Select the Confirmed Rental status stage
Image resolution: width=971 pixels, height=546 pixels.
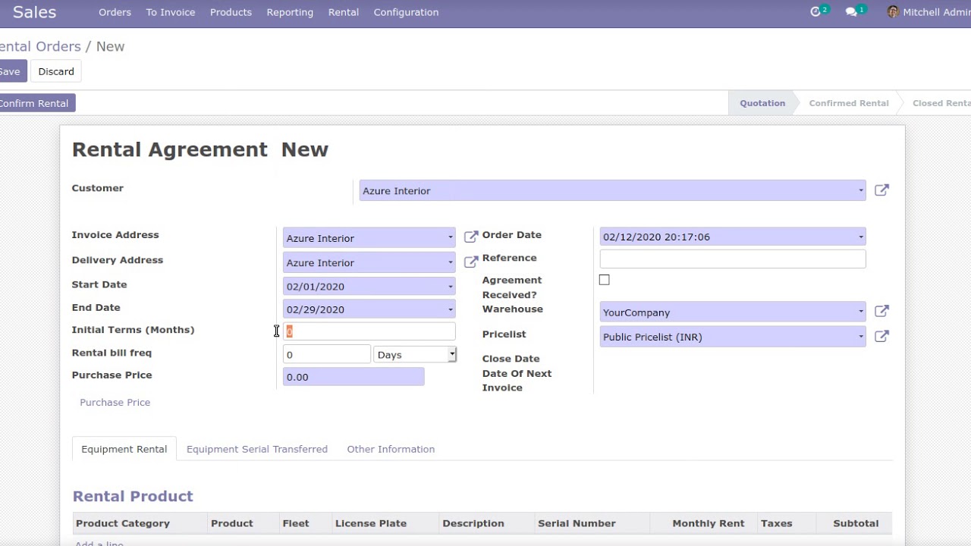[849, 103]
